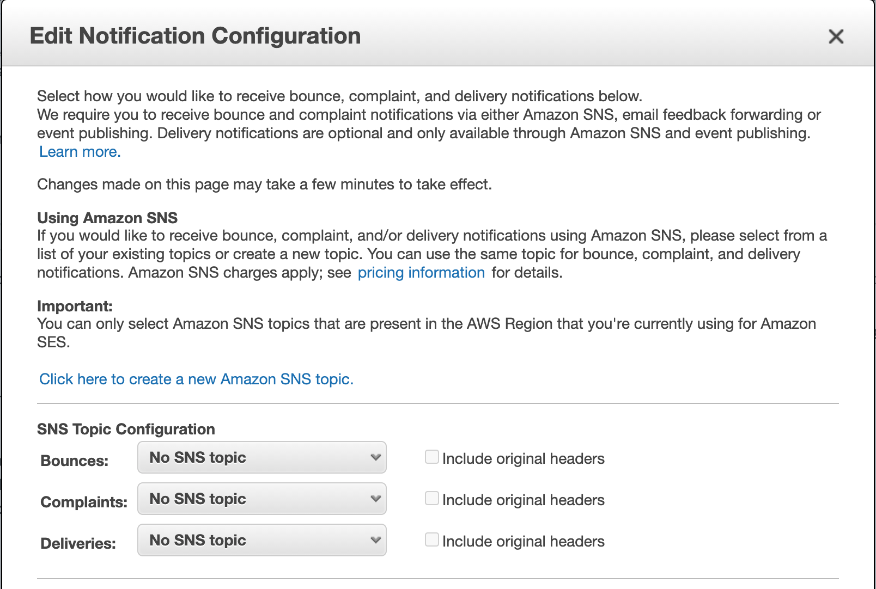Image resolution: width=876 pixels, height=589 pixels.
Task: Close the Edit Notification Configuration dialog
Action: tap(836, 36)
